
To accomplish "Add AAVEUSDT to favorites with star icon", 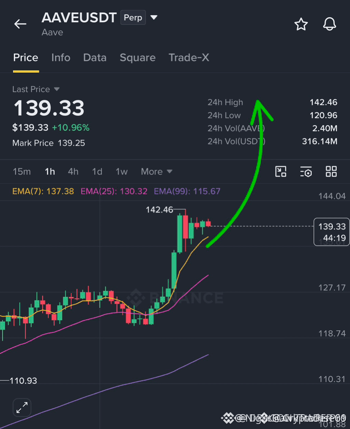I will [301, 24].
